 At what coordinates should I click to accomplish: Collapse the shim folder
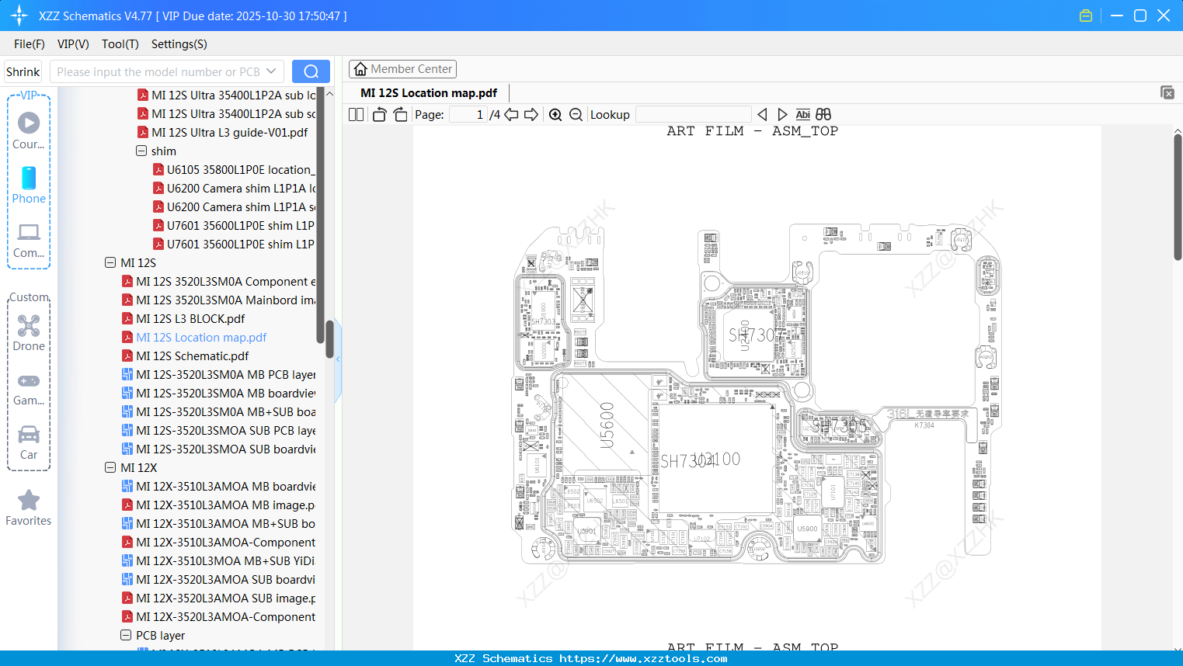[141, 151]
